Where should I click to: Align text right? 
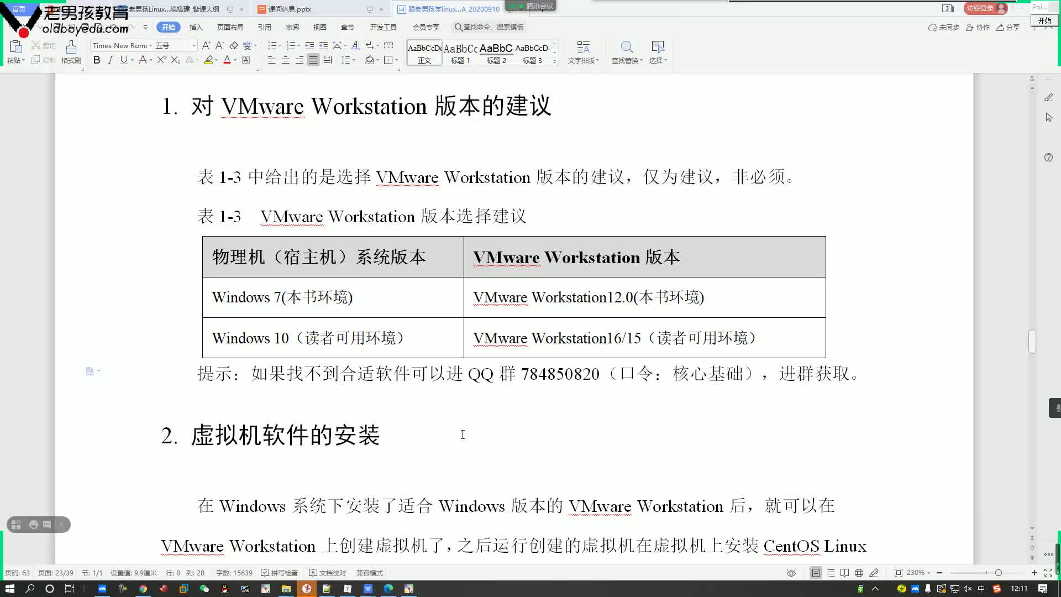click(299, 60)
